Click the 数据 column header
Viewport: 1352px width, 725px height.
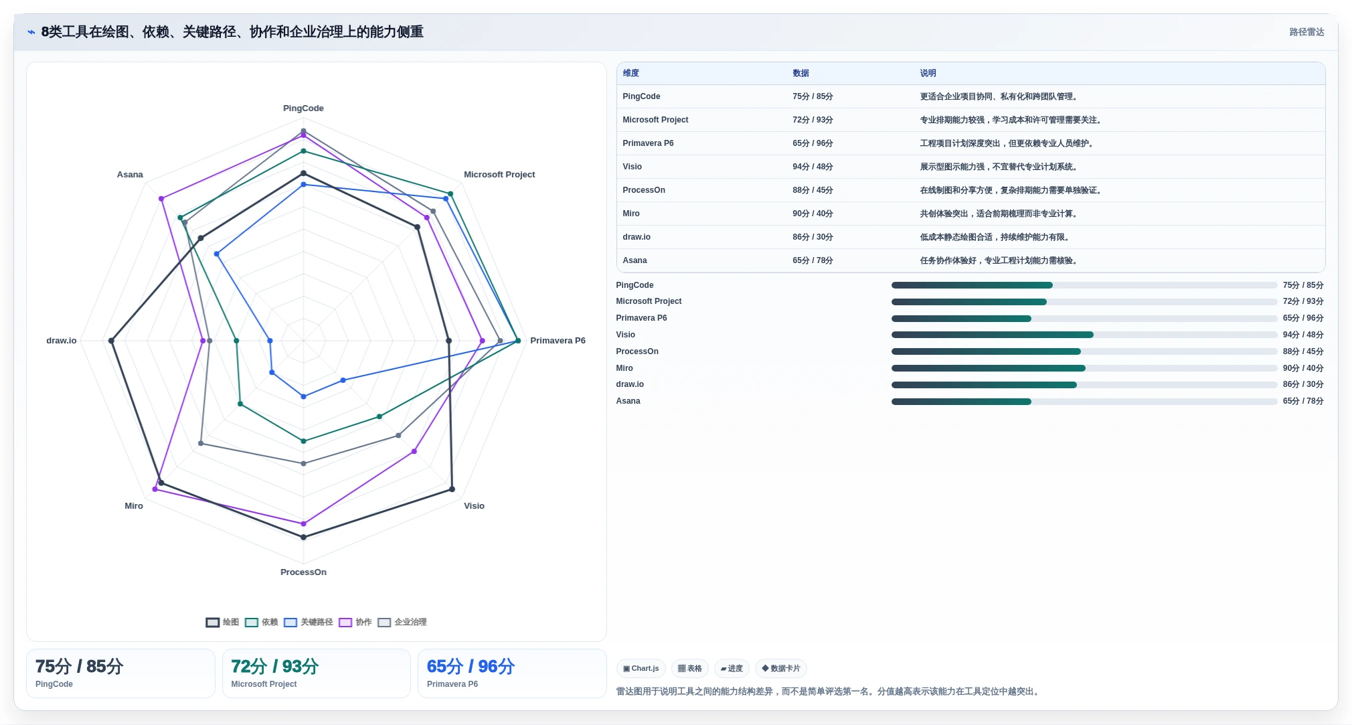pos(800,73)
